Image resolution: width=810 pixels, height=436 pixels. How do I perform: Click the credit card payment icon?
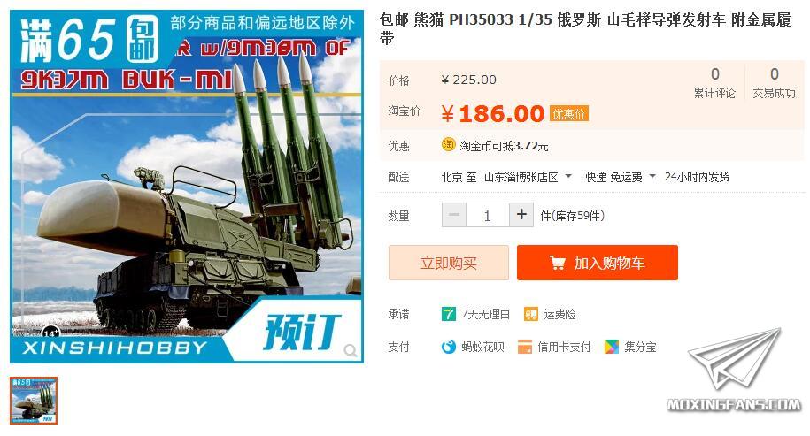point(525,347)
